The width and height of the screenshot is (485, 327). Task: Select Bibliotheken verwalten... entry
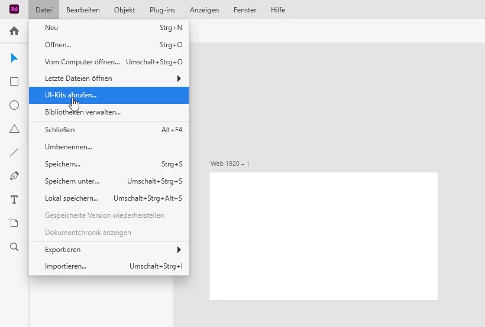click(109, 112)
